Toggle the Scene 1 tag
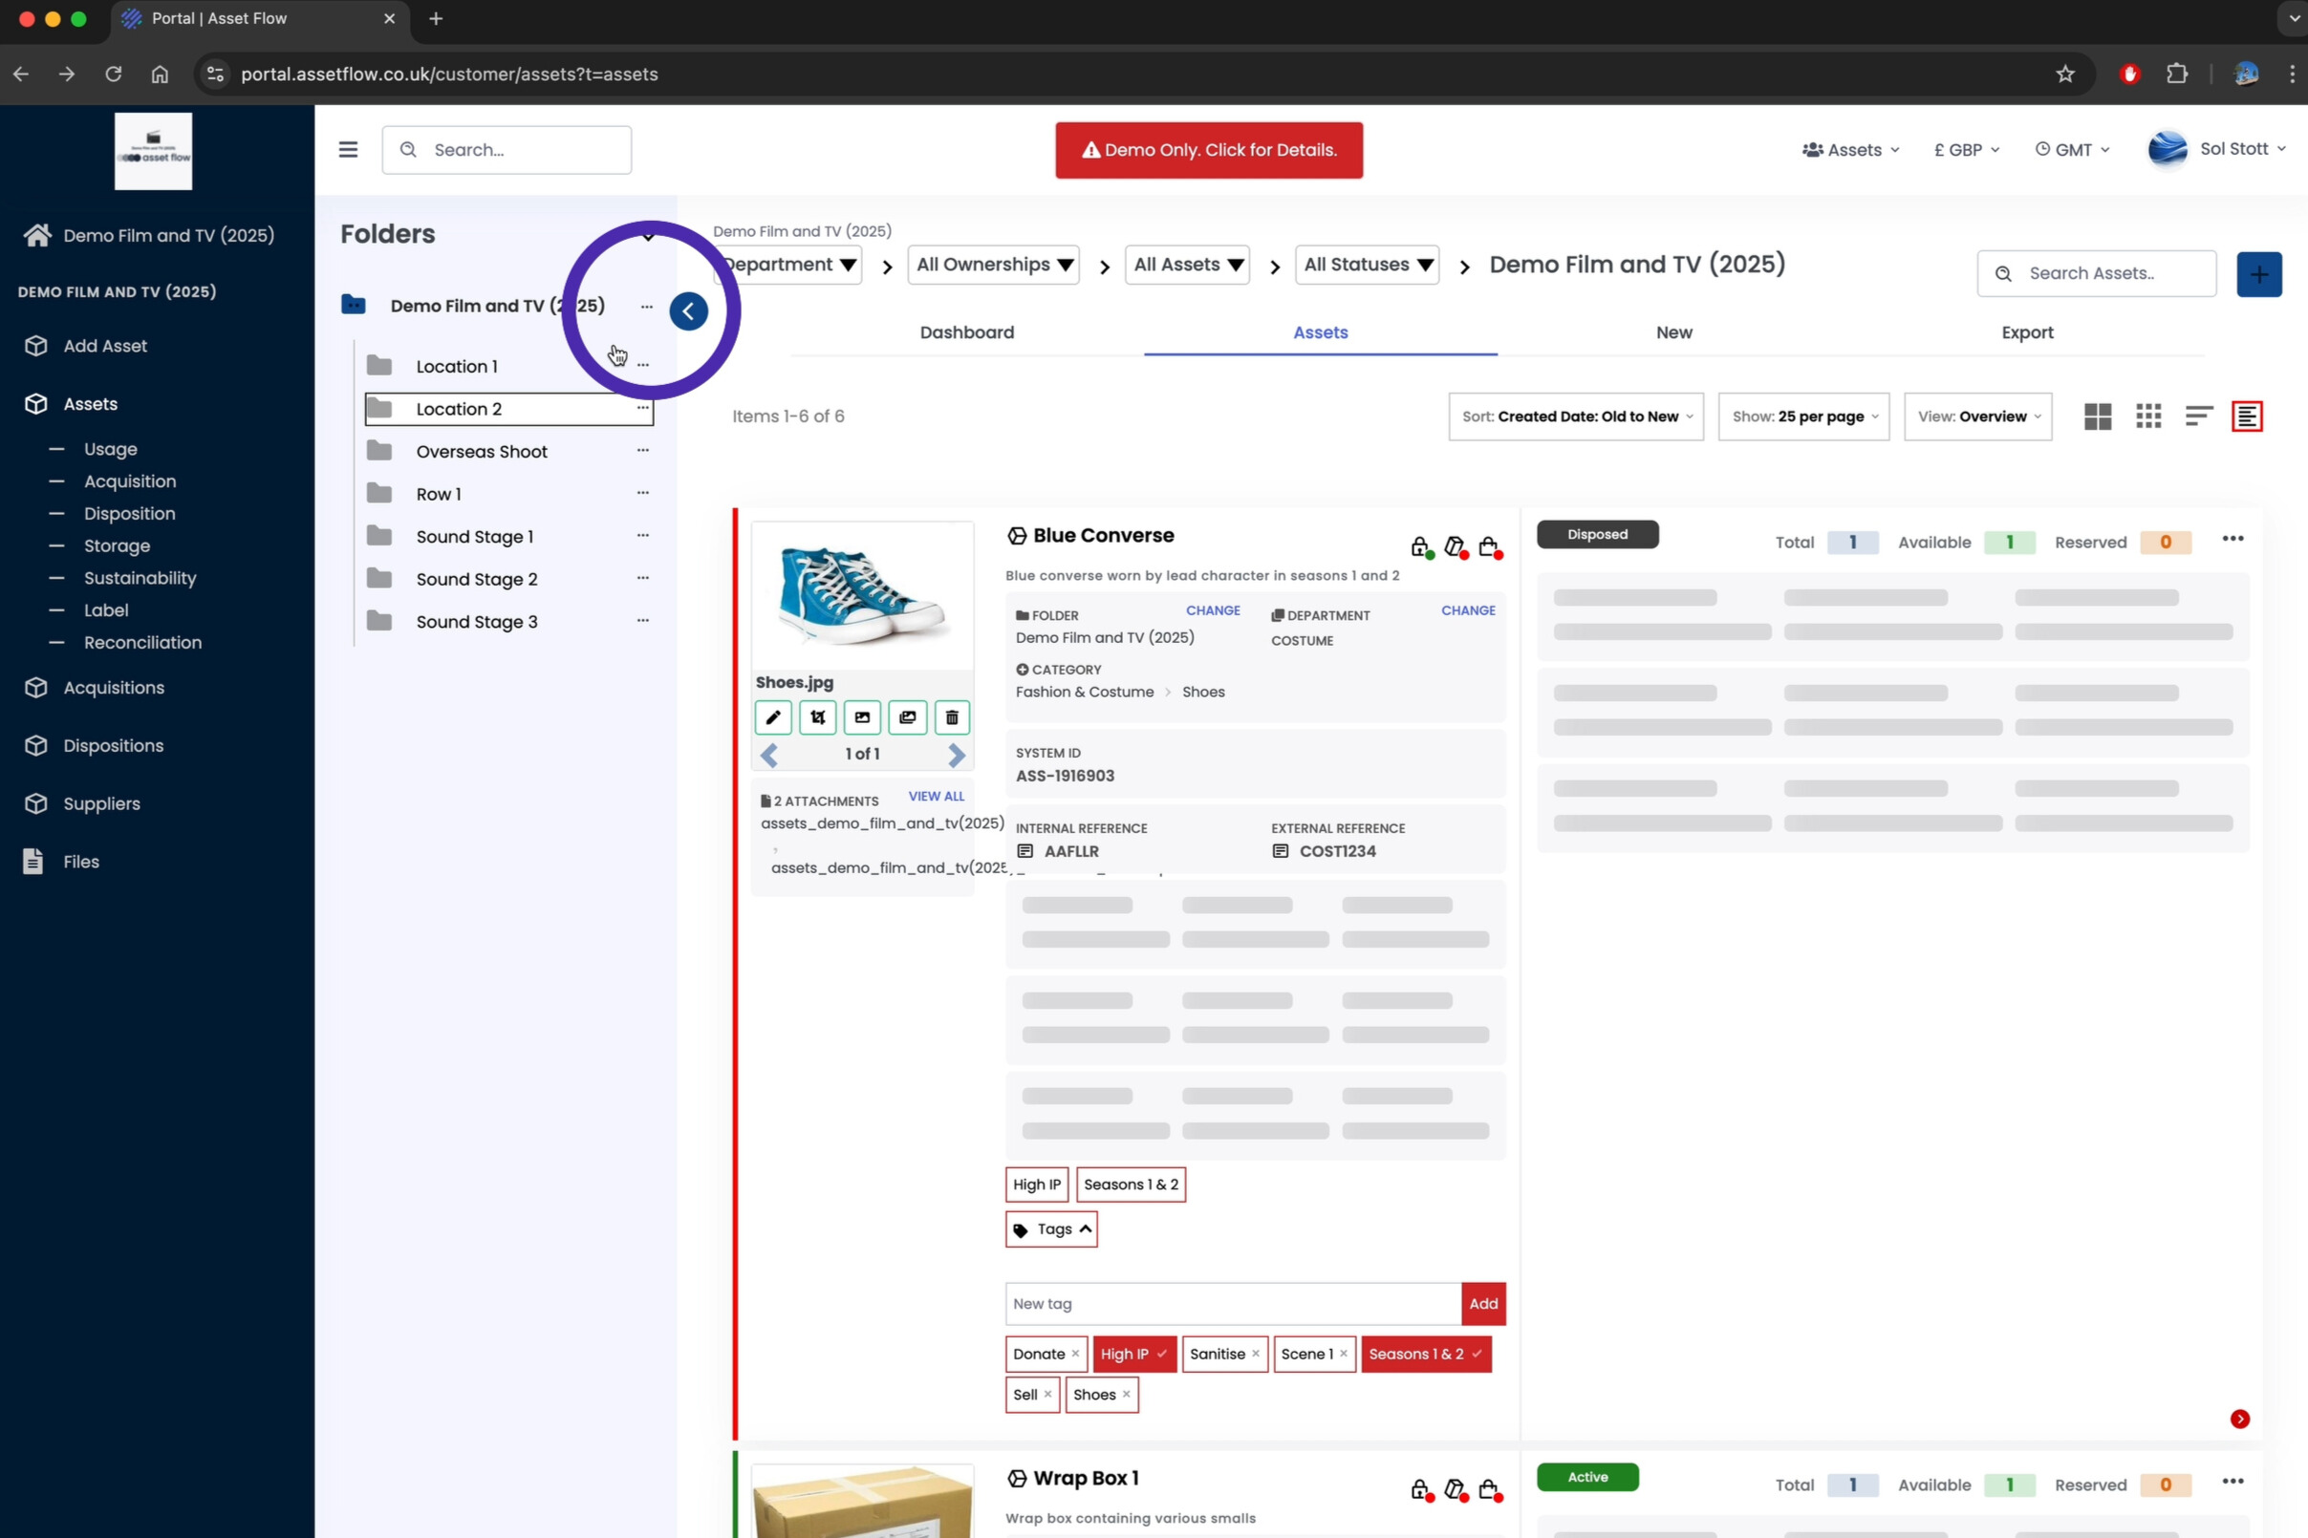 tap(1314, 1354)
